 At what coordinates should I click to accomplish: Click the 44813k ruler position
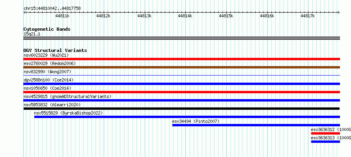(144, 16)
